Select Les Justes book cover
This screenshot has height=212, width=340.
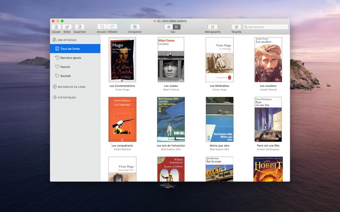(171, 59)
